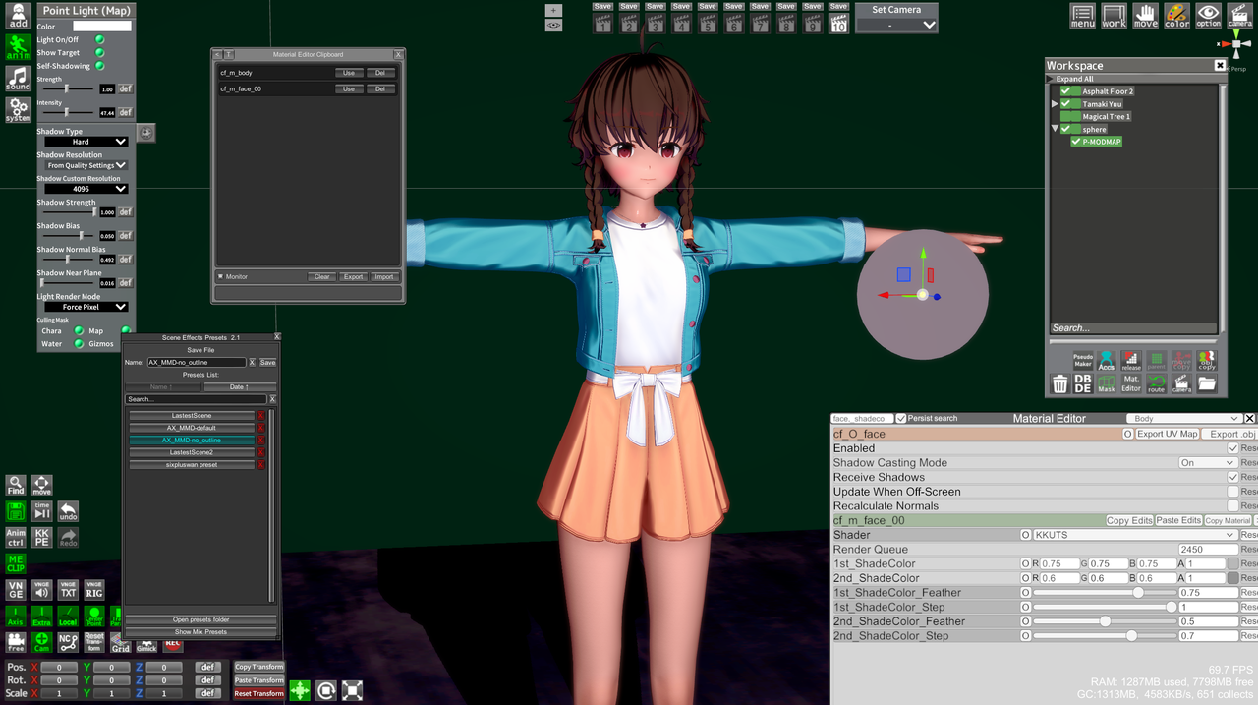Screen dimensions: 1258x705
Task: Open the Shadow Type dropdown
Action: 86,142
